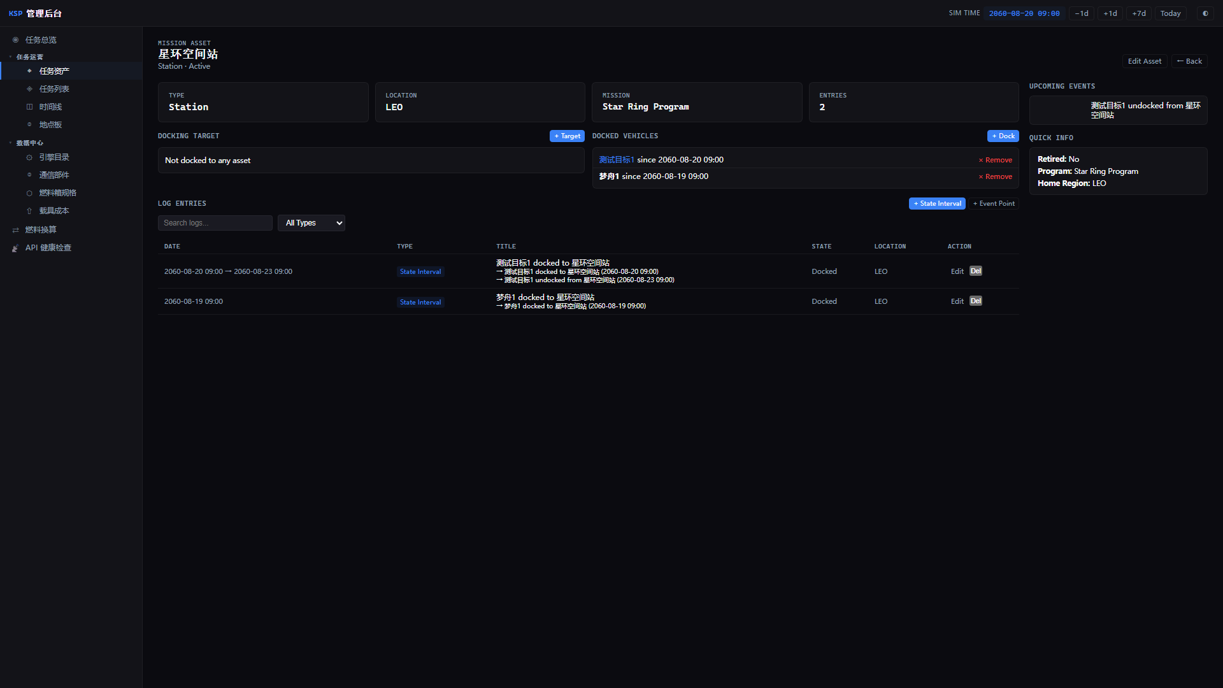Open 燃料箱规格 via its hexagon icon
1223x688 pixels.
click(x=29, y=193)
